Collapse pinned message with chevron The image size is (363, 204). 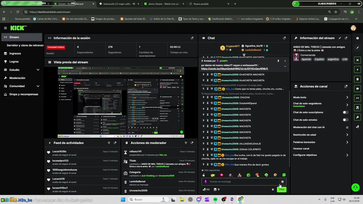[285, 66]
